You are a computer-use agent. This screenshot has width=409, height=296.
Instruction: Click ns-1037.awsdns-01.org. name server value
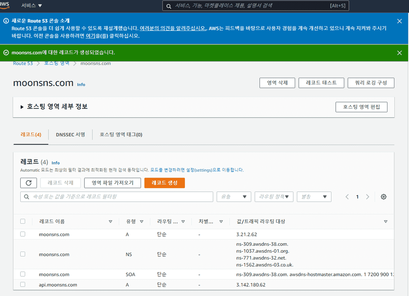pyautogui.click(x=263, y=251)
